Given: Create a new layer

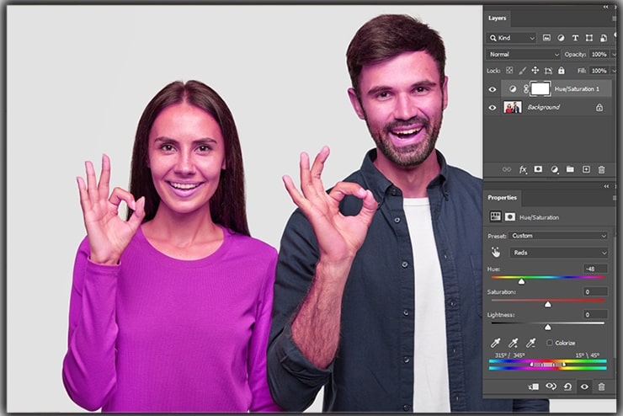Looking at the screenshot, I should coord(586,169).
